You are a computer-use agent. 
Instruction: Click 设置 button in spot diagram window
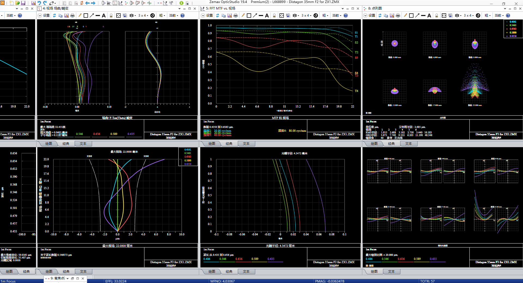pyautogui.click(x=372, y=16)
